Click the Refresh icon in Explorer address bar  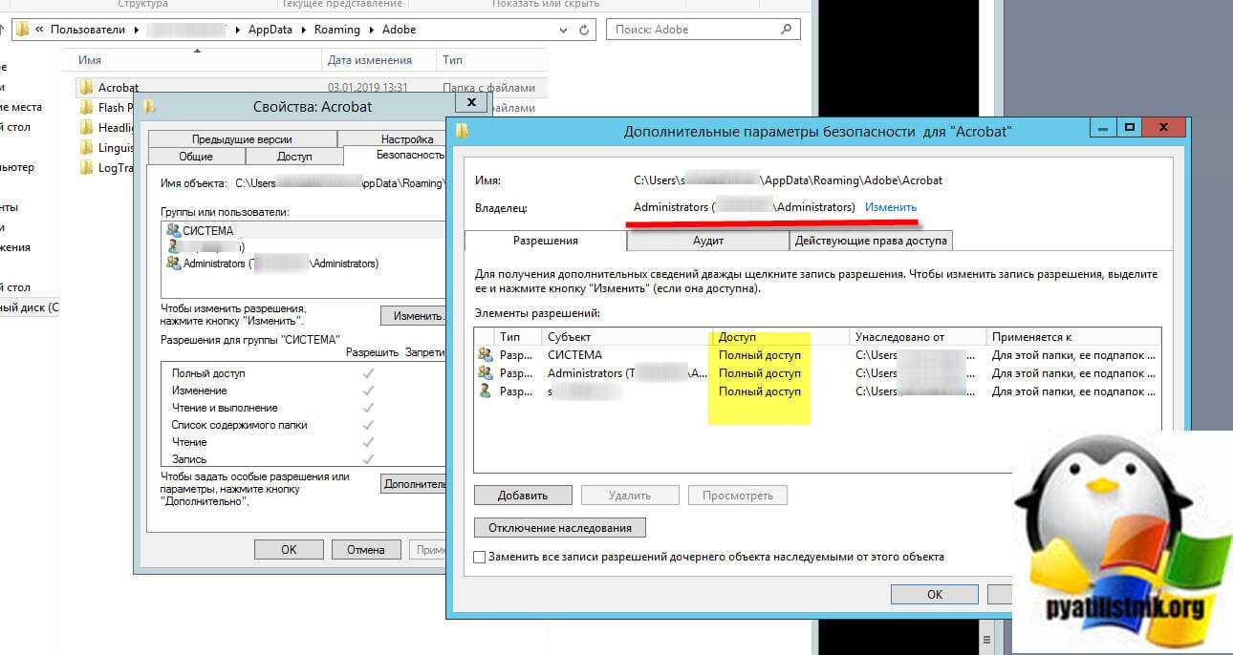[x=584, y=30]
